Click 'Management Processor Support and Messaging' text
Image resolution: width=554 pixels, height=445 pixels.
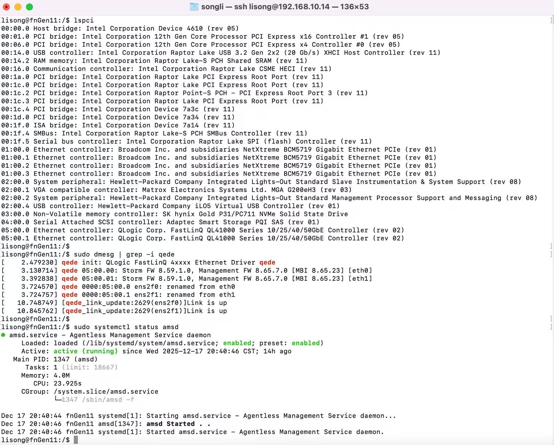pos(417,198)
